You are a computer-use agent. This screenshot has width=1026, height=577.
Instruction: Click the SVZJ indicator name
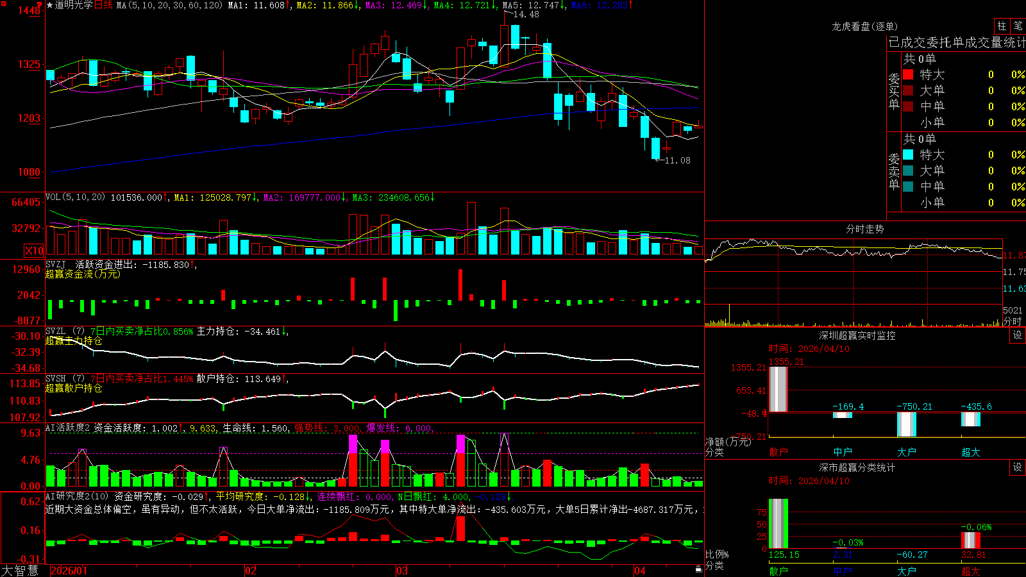click(x=56, y=264)
